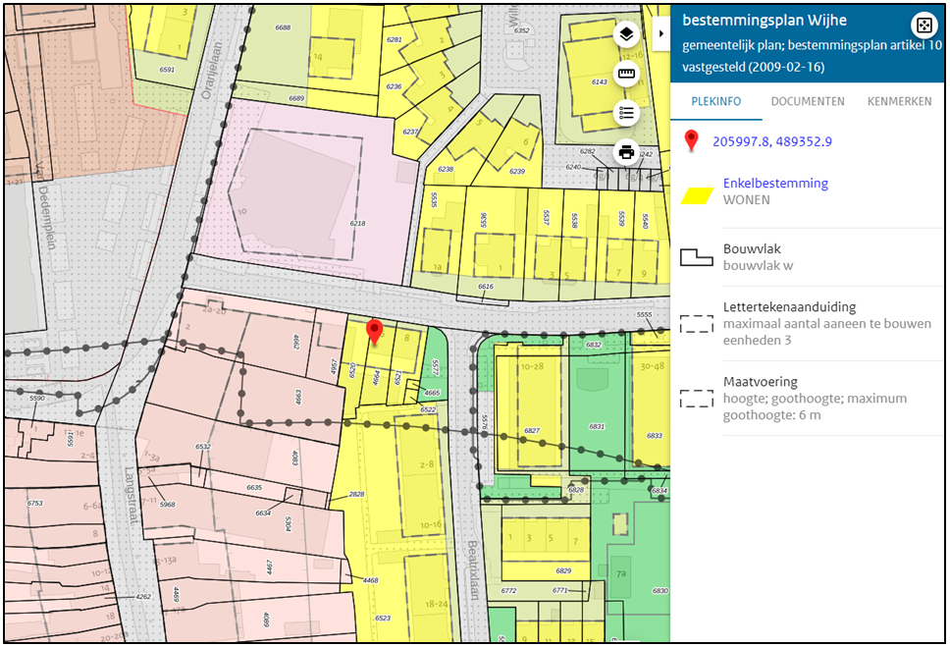Click parcel number 4262
Image resolution: width=950 pixels, height=647 pixels.
(143, 596)
